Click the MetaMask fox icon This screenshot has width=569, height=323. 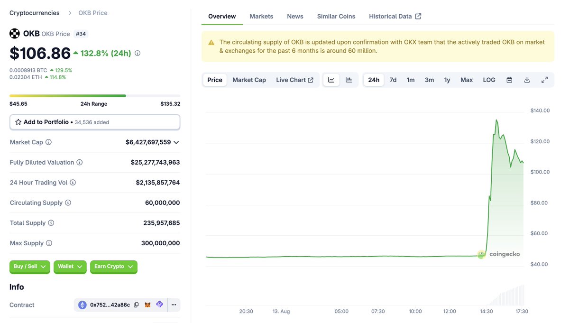(x=148, y=305)
